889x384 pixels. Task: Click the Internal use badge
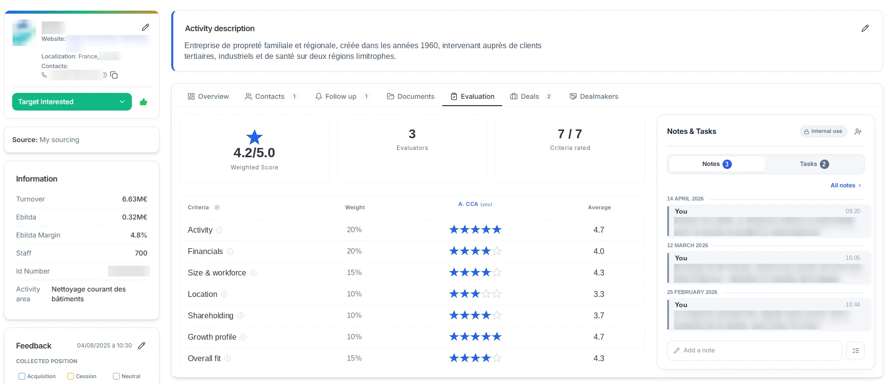tap(823, 131)
